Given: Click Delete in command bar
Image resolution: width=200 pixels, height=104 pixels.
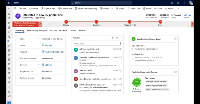Looking at the screenshot, I should pyautogui.click(x=147, y=9).
